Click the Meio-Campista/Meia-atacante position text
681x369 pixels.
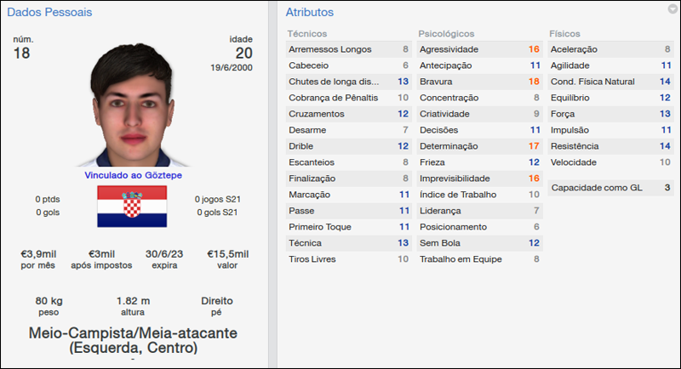pos(133,333)
